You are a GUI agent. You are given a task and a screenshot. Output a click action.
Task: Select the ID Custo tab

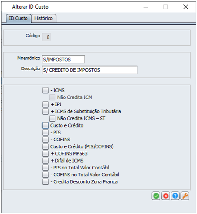(18, 18)
